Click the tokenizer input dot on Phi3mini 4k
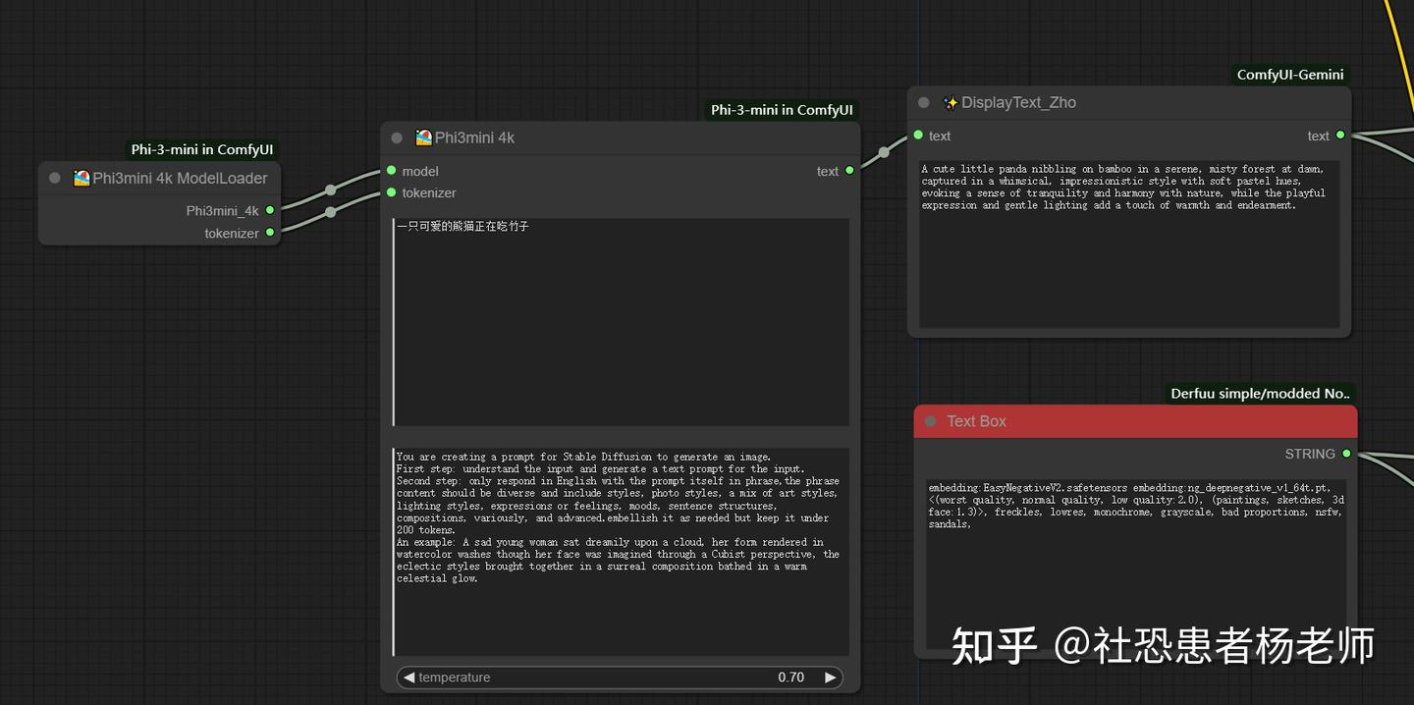 pyautogui.click(x=392, y=192)
